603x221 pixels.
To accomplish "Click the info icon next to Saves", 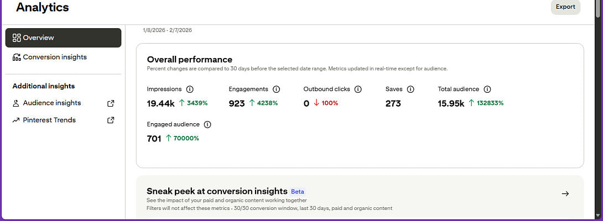I will 410,89.
